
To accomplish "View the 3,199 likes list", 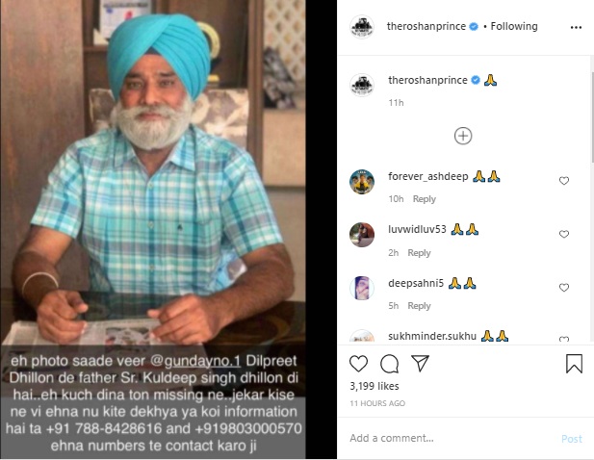I will click(x=374, y=386).
